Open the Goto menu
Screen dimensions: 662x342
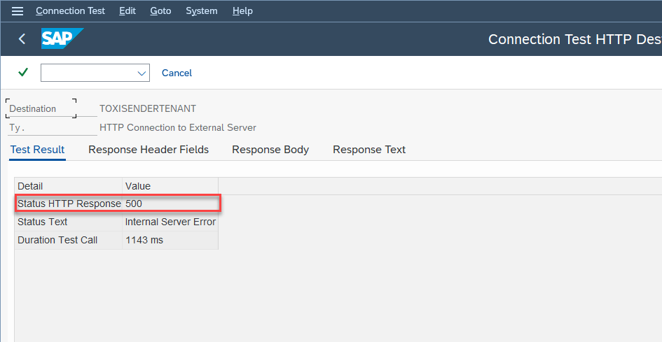pos(160,11)
